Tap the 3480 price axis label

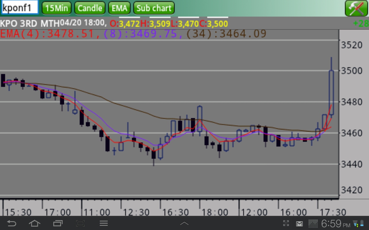point(351,102)
